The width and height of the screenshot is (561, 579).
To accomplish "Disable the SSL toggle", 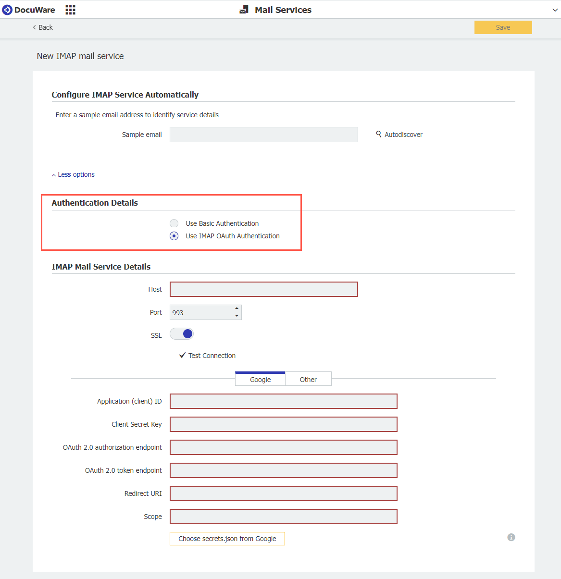I will click(x=182, y=333).
